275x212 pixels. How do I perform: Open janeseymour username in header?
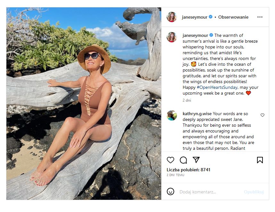tap(195, 17)
